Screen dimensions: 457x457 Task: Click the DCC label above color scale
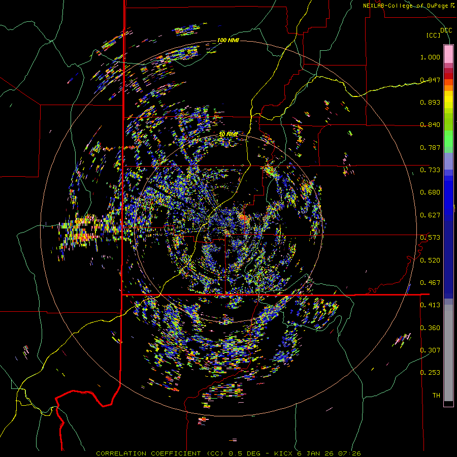point(446,30)
